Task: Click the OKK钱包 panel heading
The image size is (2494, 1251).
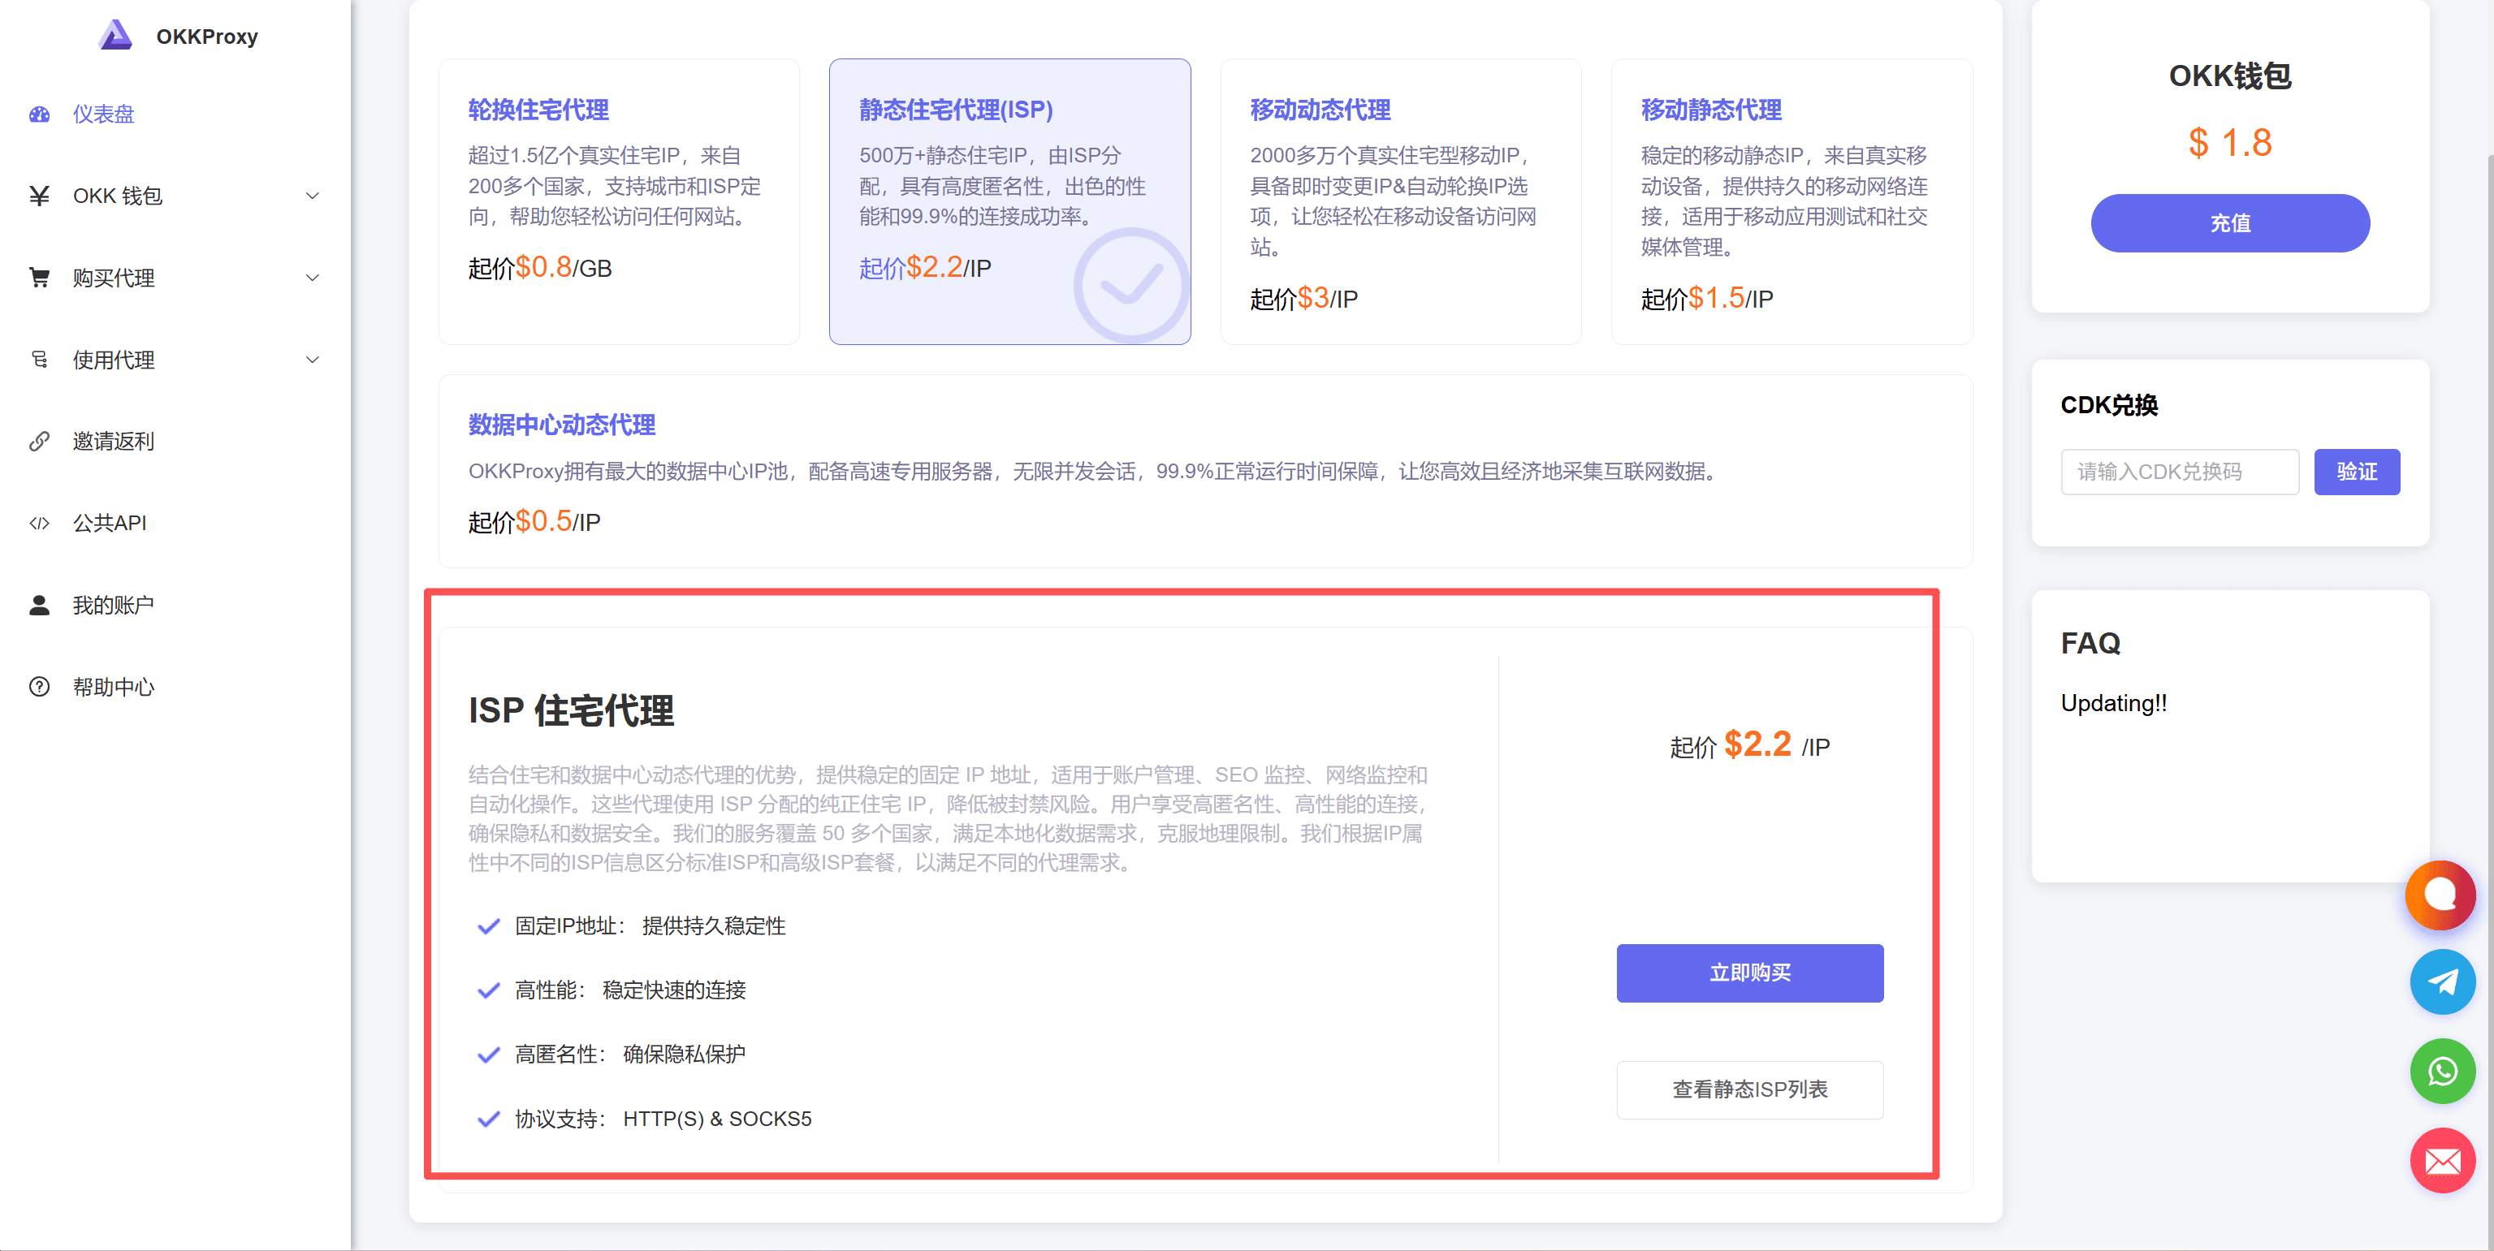Action: click(2230, 75)
